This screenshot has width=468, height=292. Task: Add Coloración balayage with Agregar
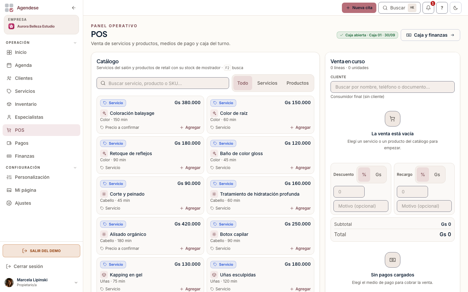[190, 128]
